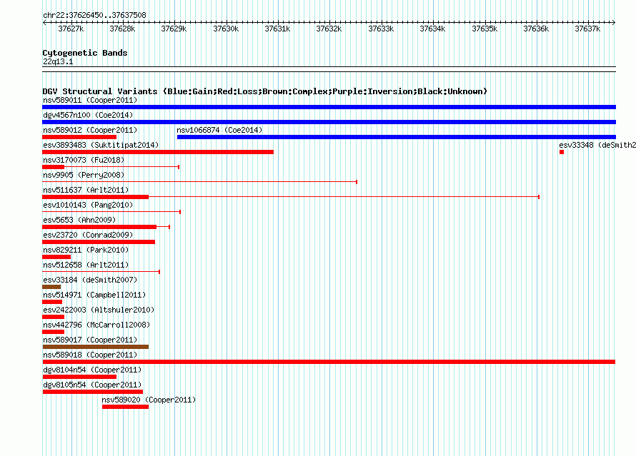This screenshot has width=636, height=456.
Task: Open the dgv4567n100 (Coe2014) variant label
Action: [88, 115]
